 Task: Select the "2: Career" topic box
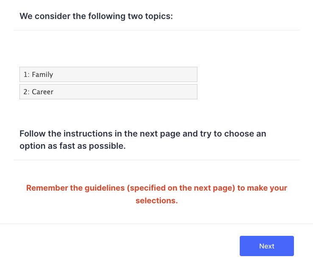108,92
